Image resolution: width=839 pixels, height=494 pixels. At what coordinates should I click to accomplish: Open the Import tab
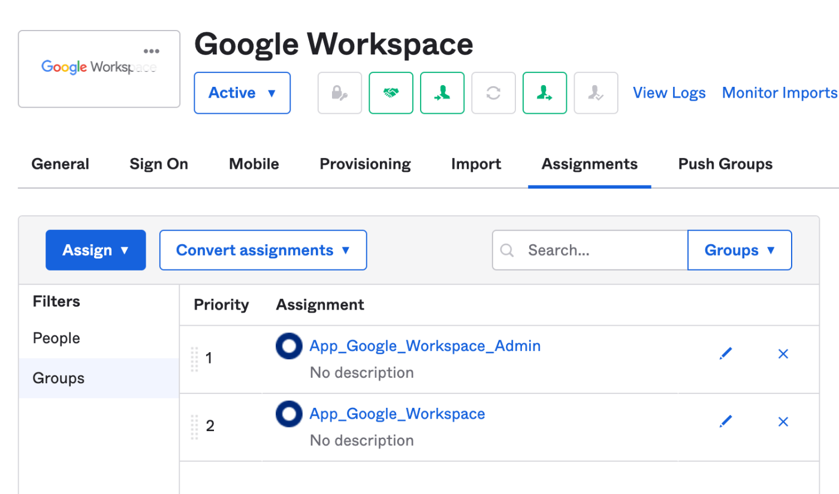476,164
